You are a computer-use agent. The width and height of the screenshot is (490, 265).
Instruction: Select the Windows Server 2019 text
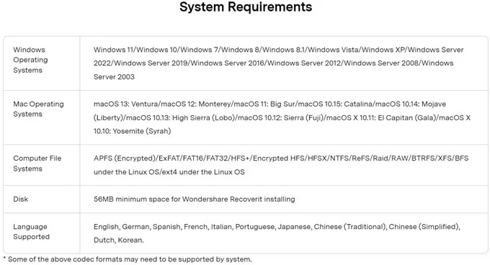pyautogui.click(x=151, y=63)
